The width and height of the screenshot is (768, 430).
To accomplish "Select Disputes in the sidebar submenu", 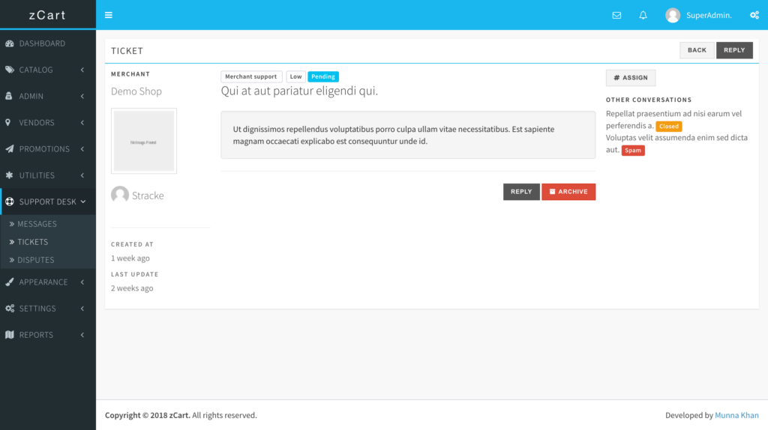I will tap(35, 260).
